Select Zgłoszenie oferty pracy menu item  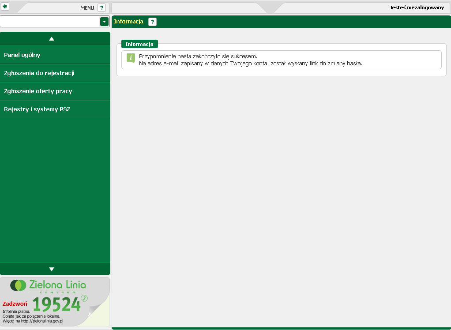[x=55, y=91]
